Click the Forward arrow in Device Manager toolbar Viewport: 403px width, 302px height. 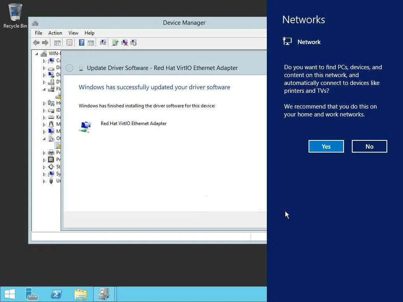point(45,42)
